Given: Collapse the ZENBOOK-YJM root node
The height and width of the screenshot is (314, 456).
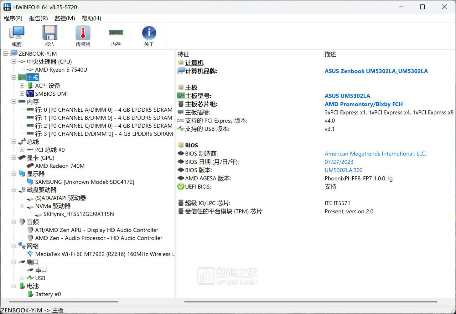Looking at the screenshot, I should [6, 53].
